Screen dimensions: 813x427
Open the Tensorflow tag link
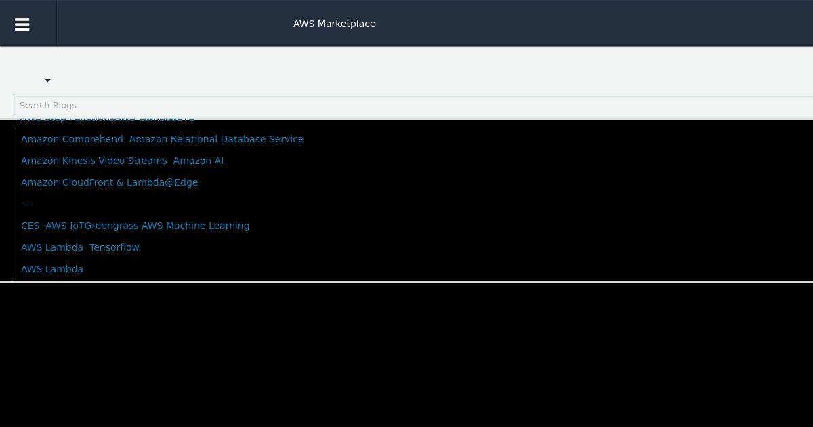point(114,247)
